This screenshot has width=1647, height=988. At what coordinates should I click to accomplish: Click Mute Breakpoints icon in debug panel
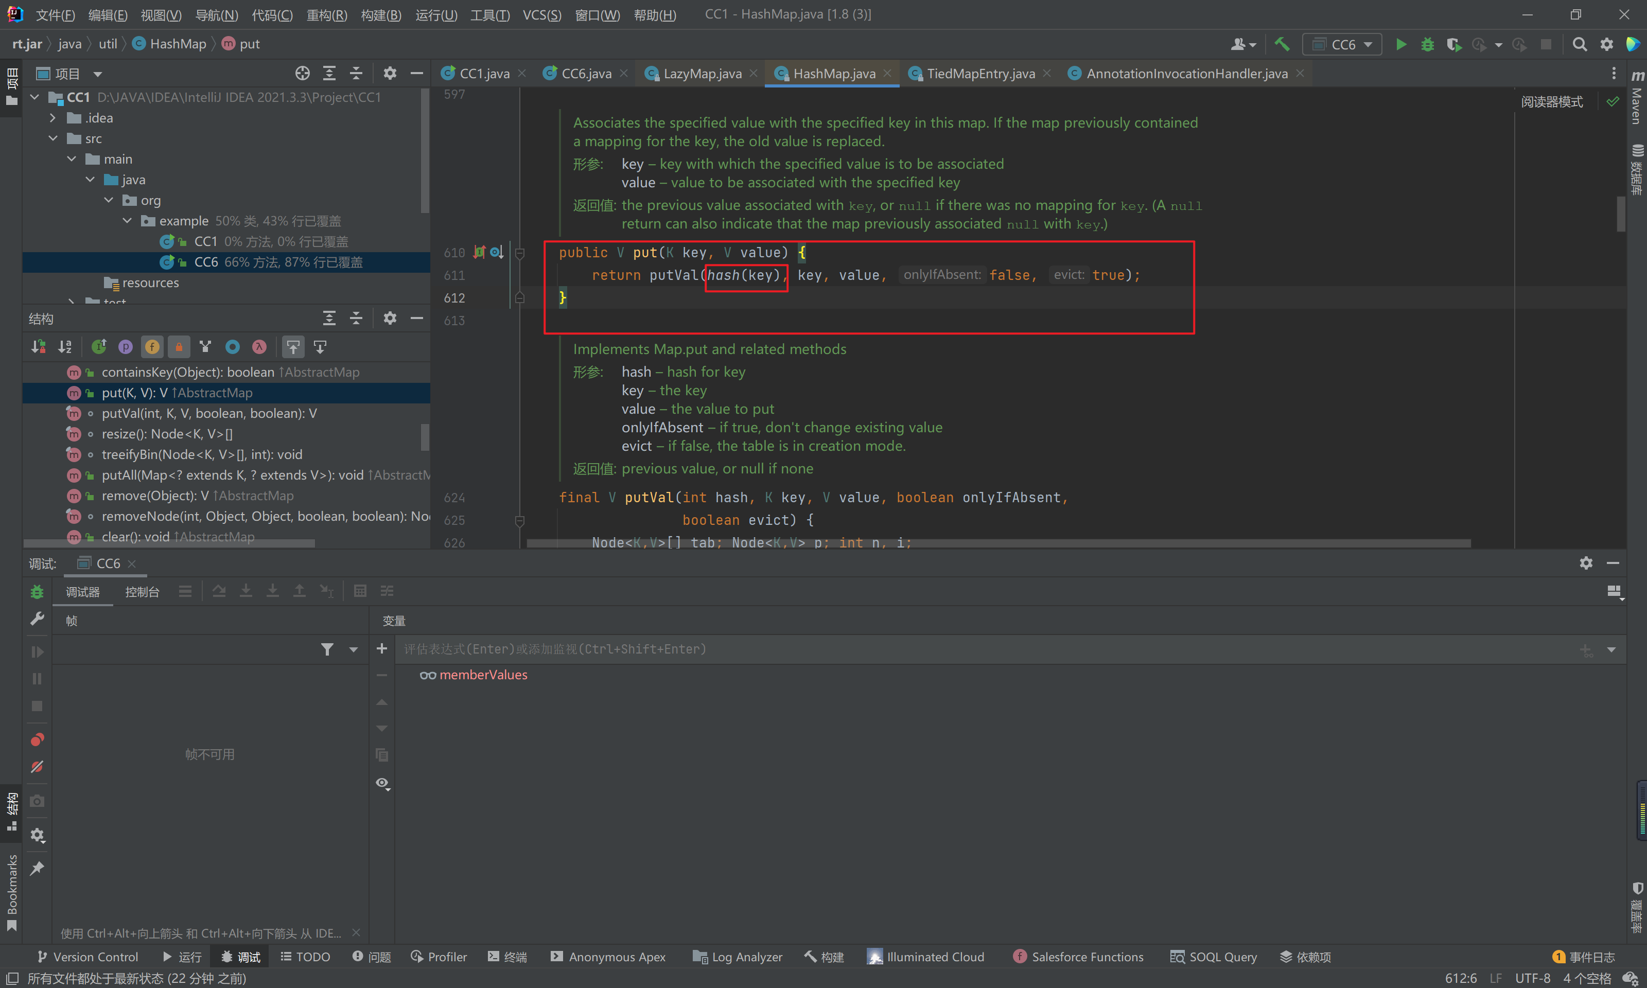(x=37, y=767)
